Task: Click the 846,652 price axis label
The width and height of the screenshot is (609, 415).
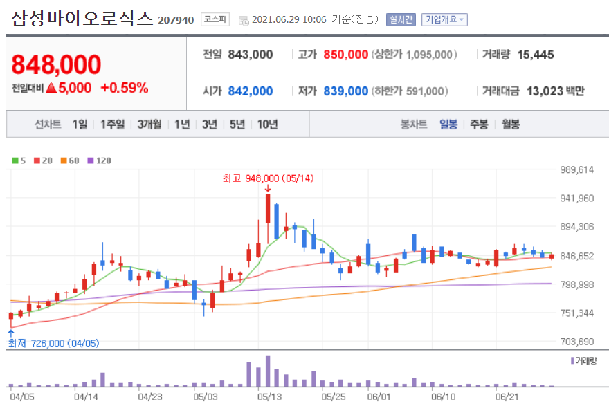Action: pyautogui.click(x=576, y=256)
